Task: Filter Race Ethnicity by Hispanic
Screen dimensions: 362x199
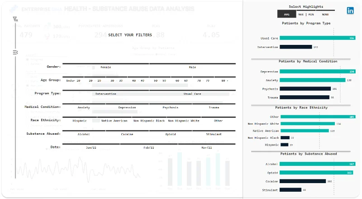Action: pyautogui.click(x=80, y=121)
